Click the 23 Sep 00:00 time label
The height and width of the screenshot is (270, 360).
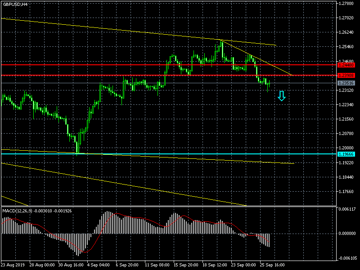(243, 265)
